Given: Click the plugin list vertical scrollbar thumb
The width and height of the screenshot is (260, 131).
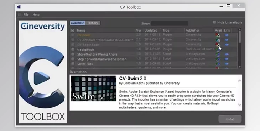Looking at the screenshot, I should click(240, 37).
